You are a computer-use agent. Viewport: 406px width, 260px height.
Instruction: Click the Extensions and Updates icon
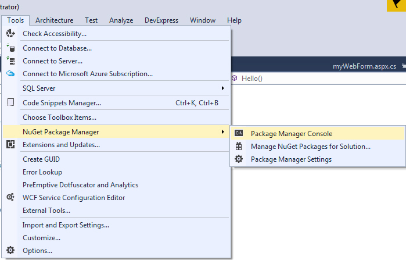(x=10, y=145)
